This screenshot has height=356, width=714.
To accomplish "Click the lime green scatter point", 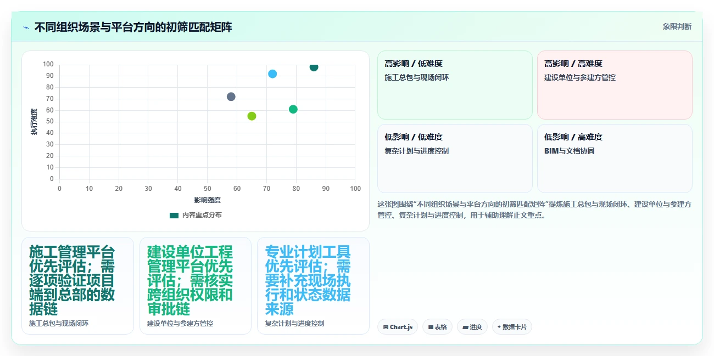I will 252,116.
